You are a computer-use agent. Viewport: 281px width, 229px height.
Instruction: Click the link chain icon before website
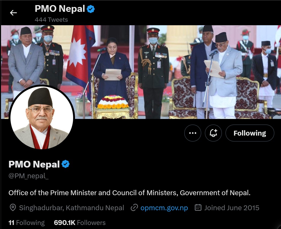(x=134, y=208)
